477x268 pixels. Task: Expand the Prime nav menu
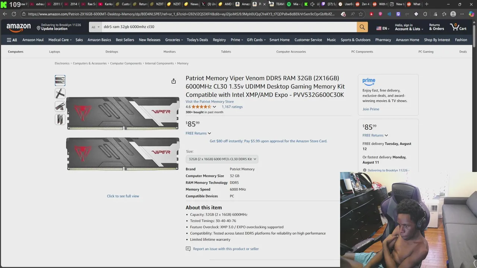237,40
